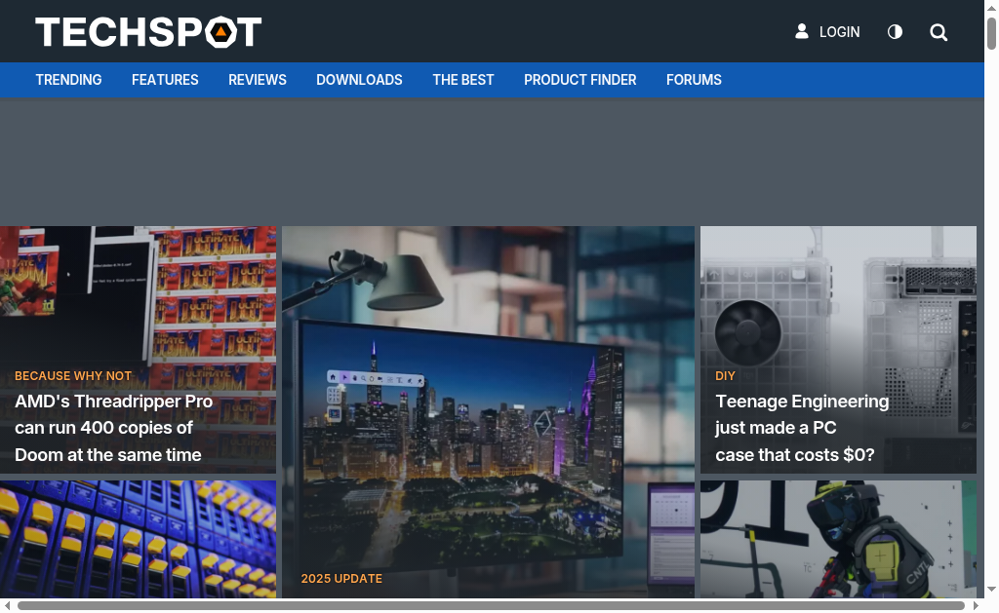Open the TRENDING menu

68,80
